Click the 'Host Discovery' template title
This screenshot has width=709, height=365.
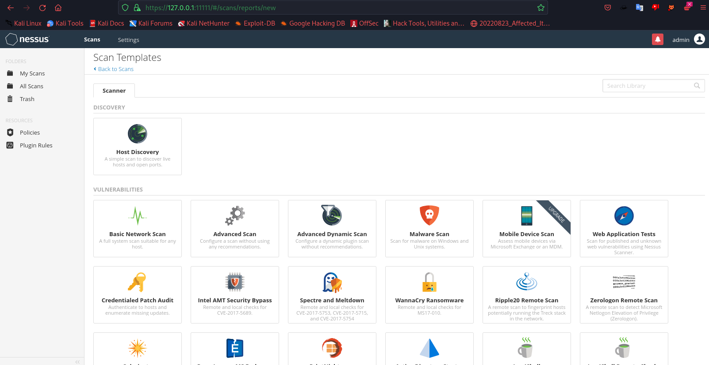pyautogui.click(x=138, y=152)
